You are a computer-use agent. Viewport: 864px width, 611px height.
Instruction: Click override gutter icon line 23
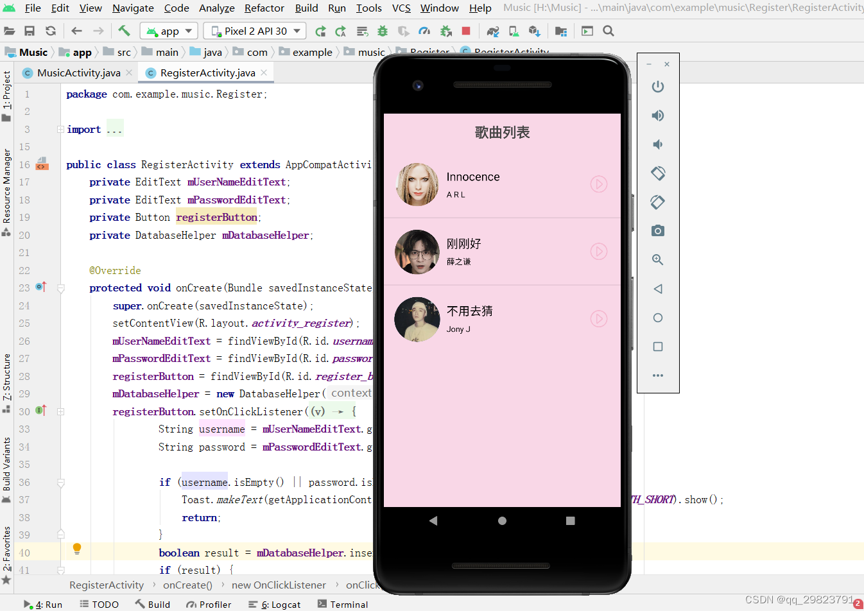pyautogui.click(x=41, y=287)
